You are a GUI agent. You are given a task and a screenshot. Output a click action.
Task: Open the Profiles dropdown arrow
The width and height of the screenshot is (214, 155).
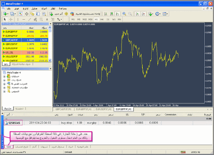coord(15,14)
